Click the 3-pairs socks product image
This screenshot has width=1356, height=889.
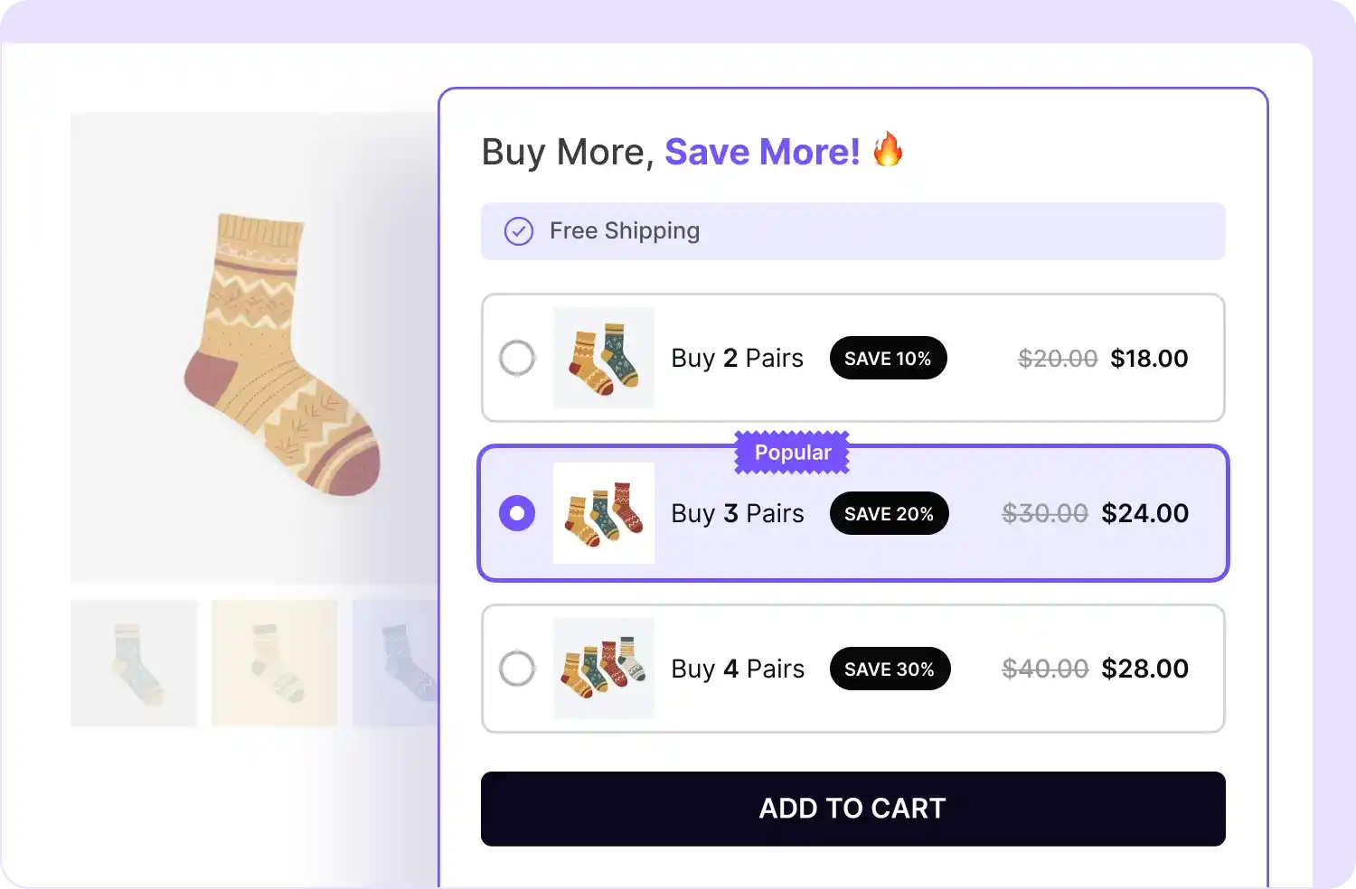(x=603, y=513)
